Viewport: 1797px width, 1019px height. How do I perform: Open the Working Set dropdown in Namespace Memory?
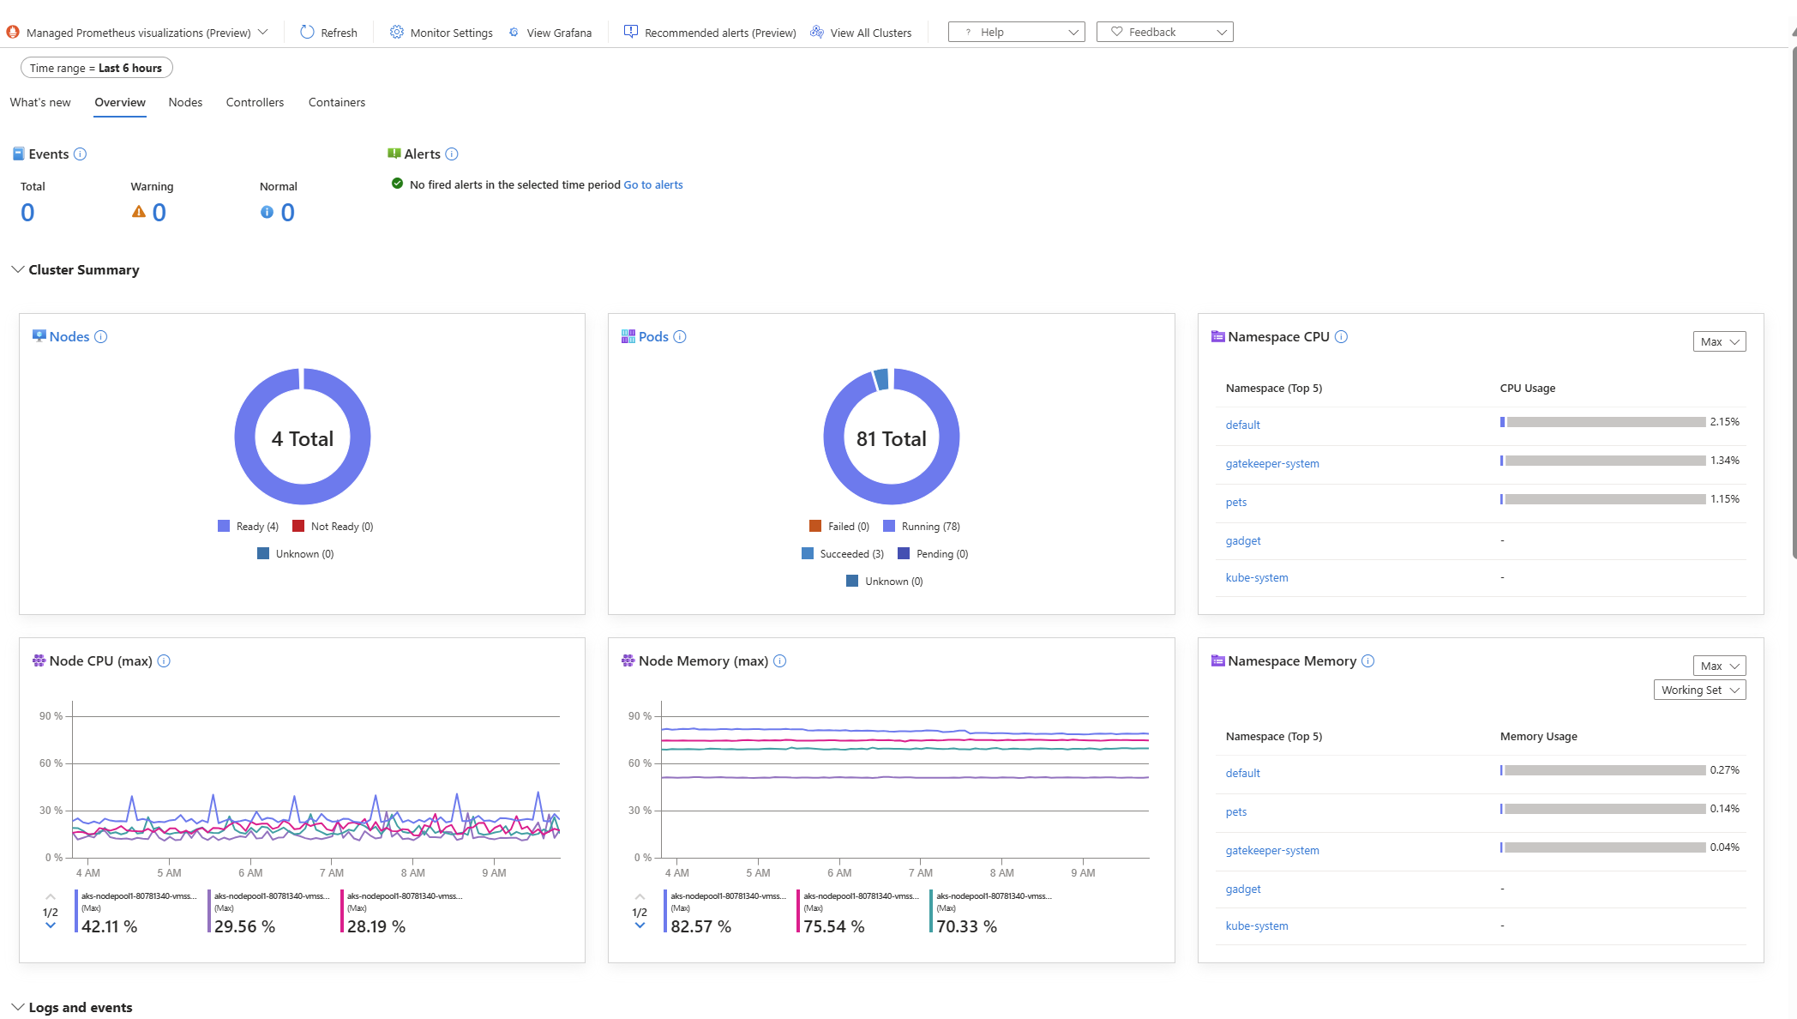click(x=1698, y=690)
